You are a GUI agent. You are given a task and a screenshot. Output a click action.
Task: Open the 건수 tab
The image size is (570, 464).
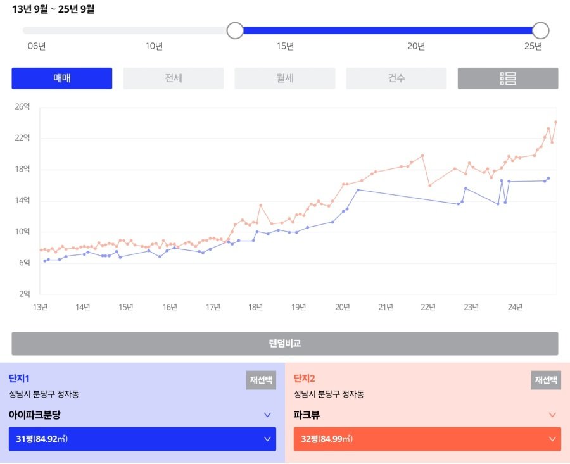click(396, 78)
